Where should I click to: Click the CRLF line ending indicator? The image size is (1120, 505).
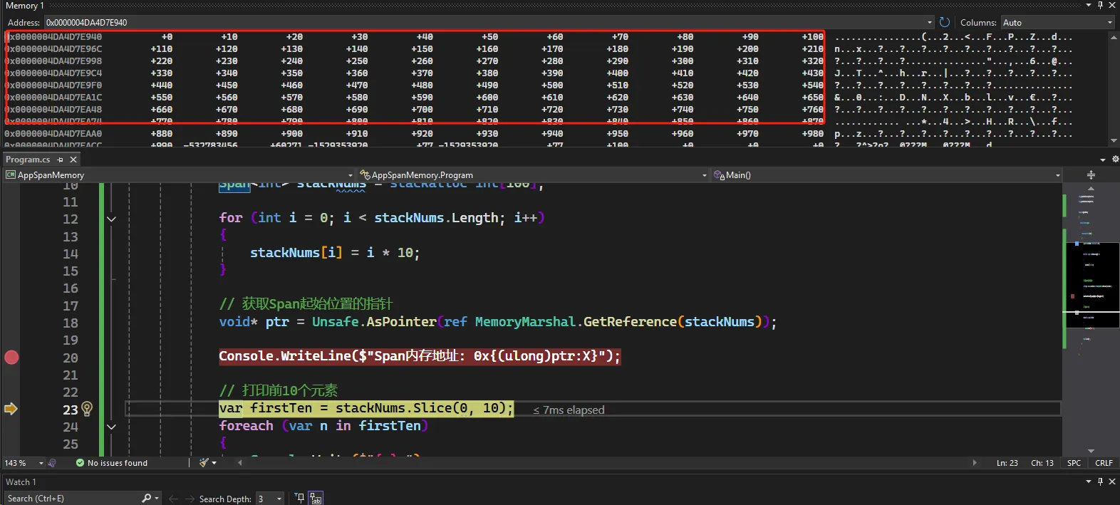1104,463
